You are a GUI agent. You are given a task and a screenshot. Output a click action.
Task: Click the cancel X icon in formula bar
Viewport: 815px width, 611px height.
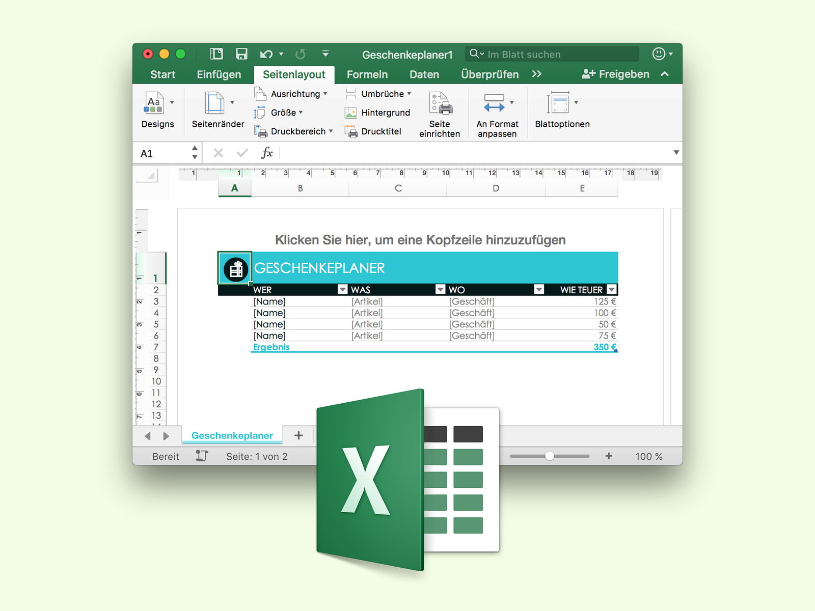219,153
